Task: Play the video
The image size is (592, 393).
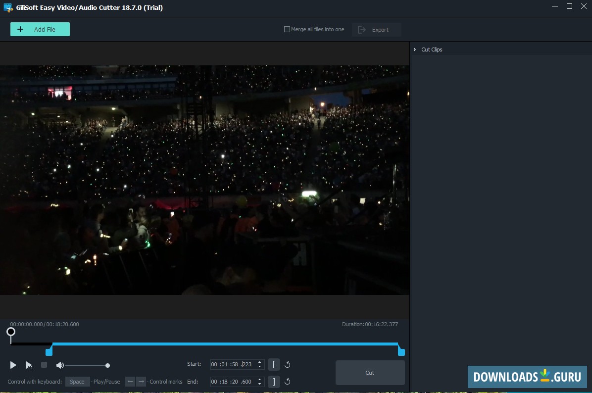Action: coord(13,365)
